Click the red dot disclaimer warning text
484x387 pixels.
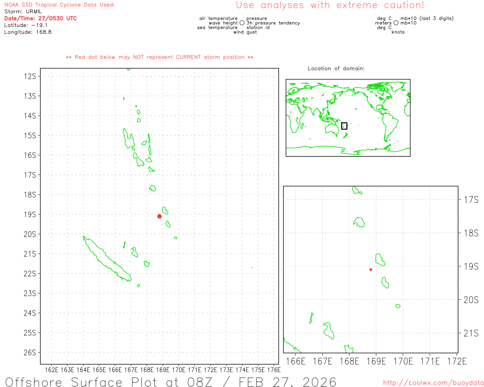[x=160, y=57]
